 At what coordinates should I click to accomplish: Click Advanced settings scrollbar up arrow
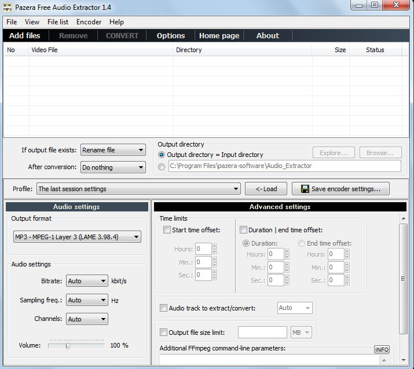point(403,218)
